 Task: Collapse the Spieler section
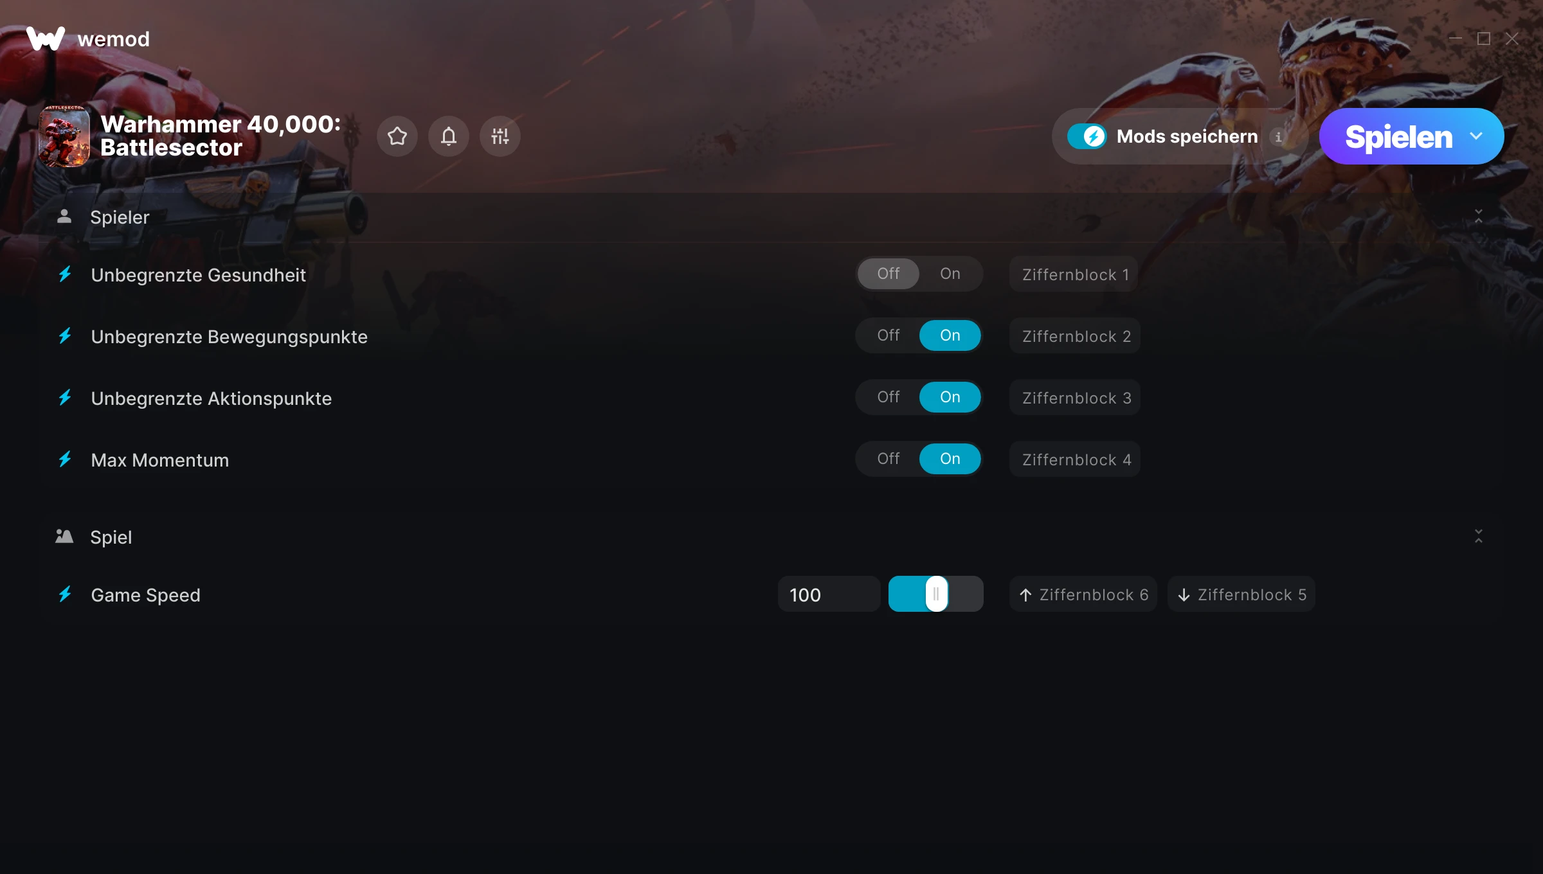1479,217
